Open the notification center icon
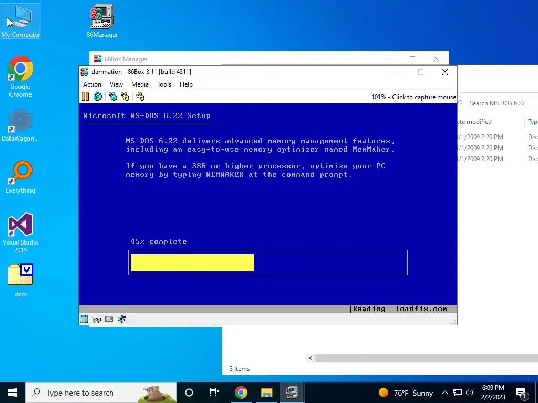Viewport: 538px width, 403px height. 522,393
